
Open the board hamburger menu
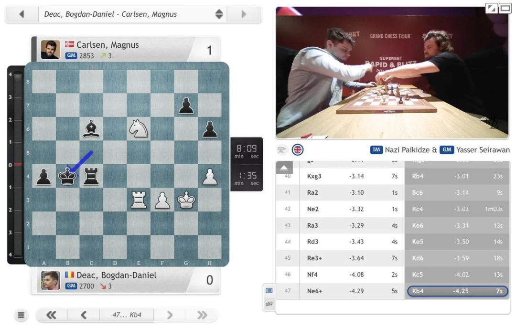pos(21,315)
